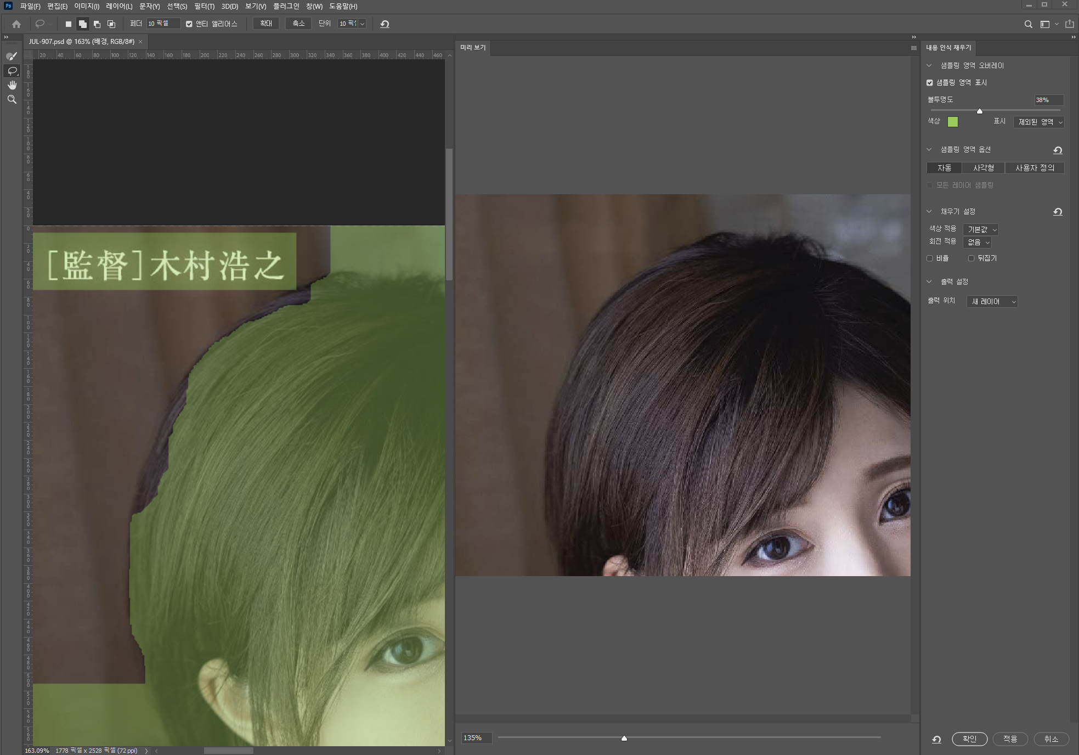Screen dimensions: 1079x755
Task: Select the Sampling Brush tool
Action: (x=12, y=56)
